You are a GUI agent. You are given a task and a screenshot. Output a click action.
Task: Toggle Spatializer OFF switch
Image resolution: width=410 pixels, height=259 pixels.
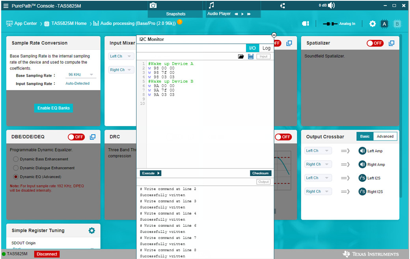pos(375,43)
